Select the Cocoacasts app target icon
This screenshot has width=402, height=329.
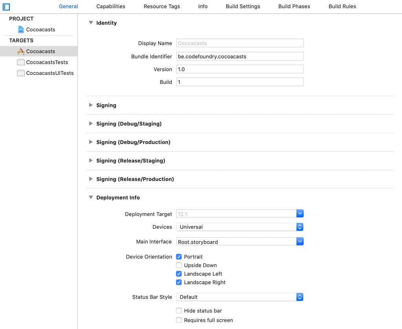pos(21,51)
